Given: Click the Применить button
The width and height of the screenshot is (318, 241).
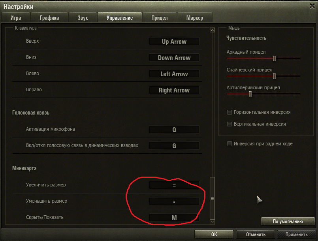Looking at the screenshot, I should click(x=296, y=234).
